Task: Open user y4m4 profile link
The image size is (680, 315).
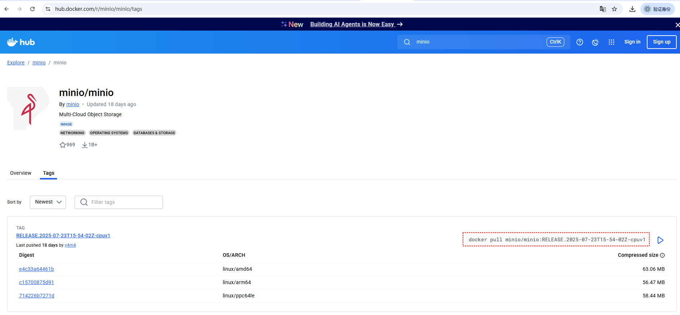Action: 70,245
